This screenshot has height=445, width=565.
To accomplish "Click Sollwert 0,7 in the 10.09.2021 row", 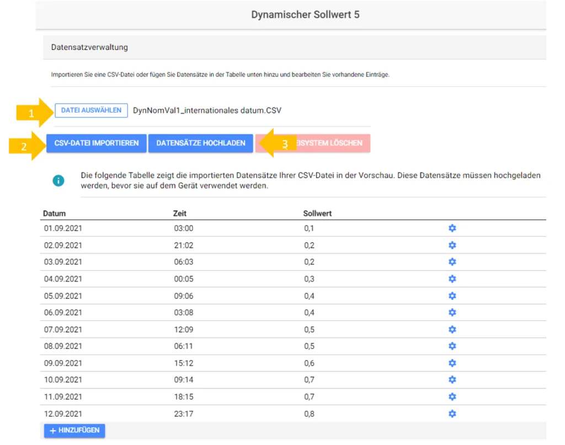I will (309, 379).
